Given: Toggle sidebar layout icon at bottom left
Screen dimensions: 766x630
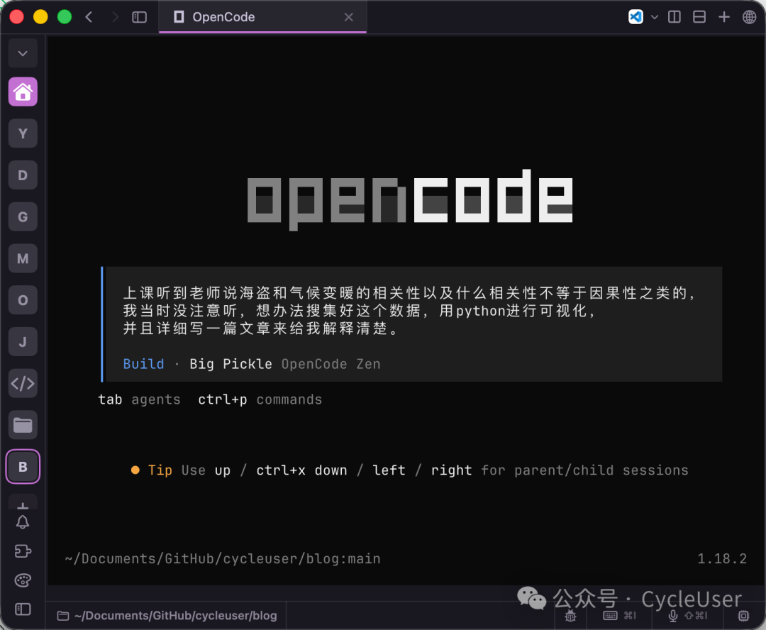Looking at the screenshot, I should pyautogui.click(x=23, y=609).
